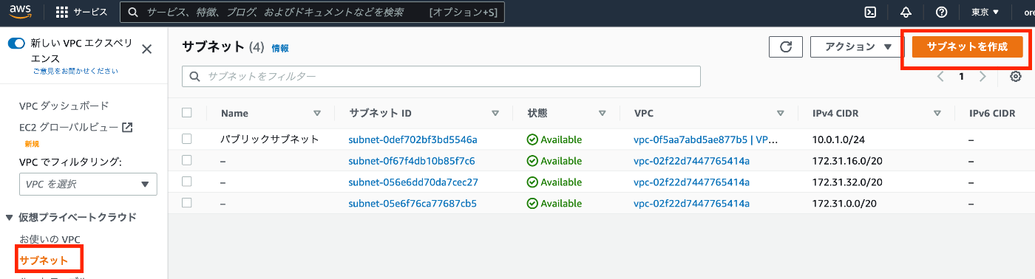The height and width of the screenshot is (279, 1035).
Task: Click the search magnifier icon in the top bar
Action: click(x=133, y=13)
